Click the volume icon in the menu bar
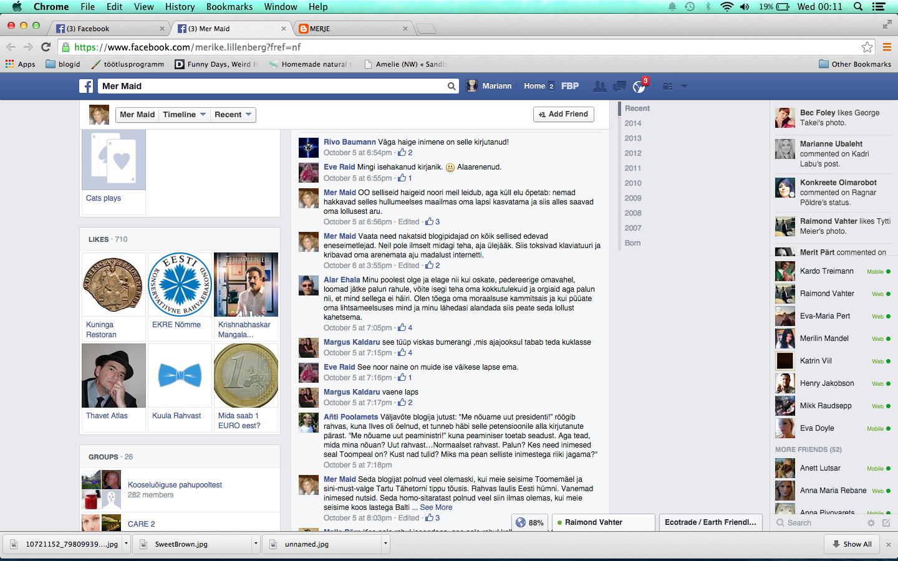 click(x=745, y=7)
